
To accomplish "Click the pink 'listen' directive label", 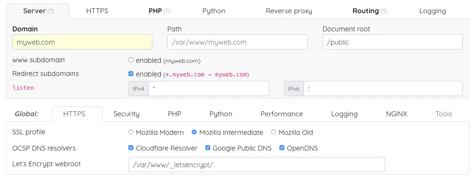I will (23, 88).
